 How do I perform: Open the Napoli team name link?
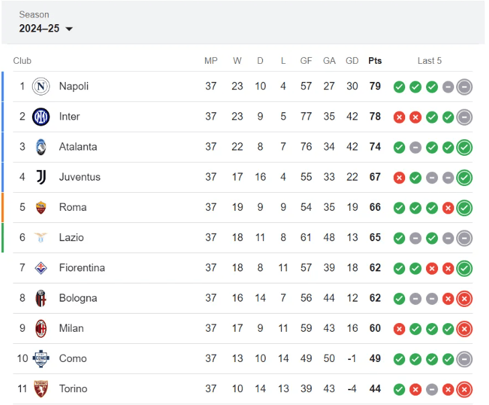(74, 86)
